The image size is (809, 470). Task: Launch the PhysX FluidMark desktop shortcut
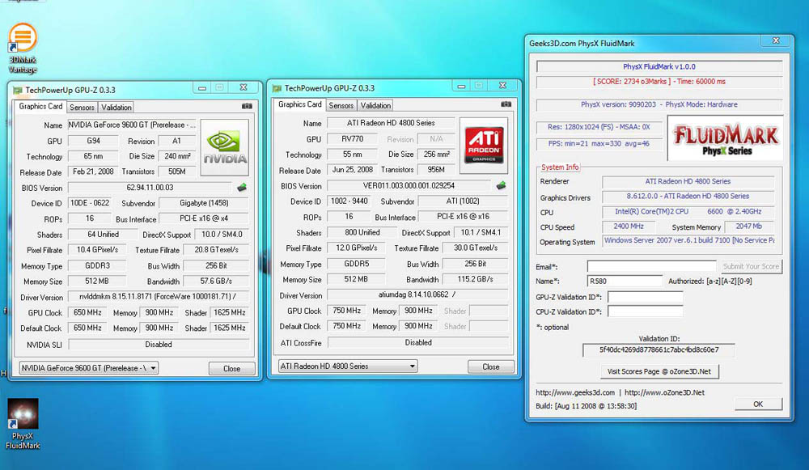point(23,424)
